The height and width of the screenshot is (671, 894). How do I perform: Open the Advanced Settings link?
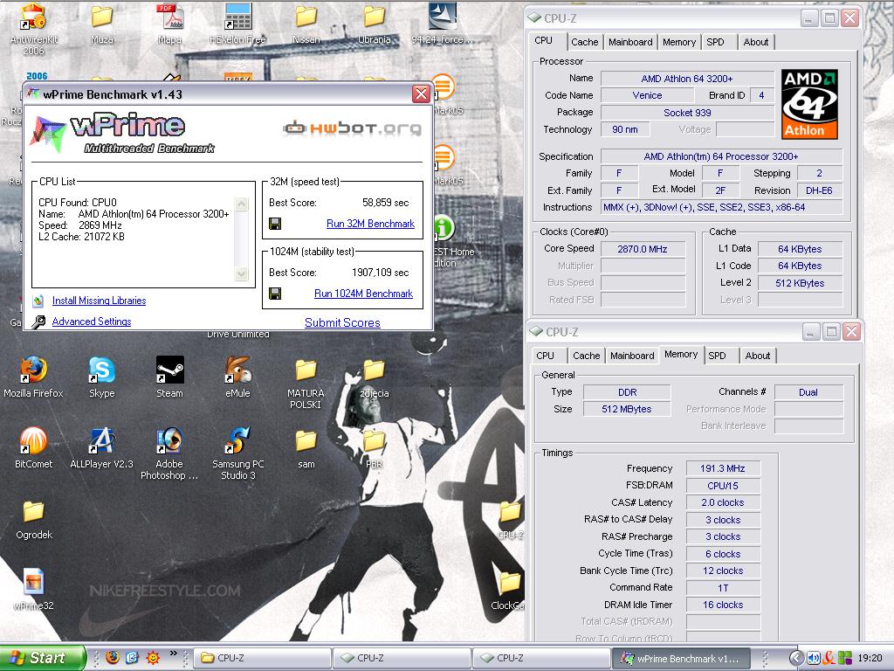point(91,322)
